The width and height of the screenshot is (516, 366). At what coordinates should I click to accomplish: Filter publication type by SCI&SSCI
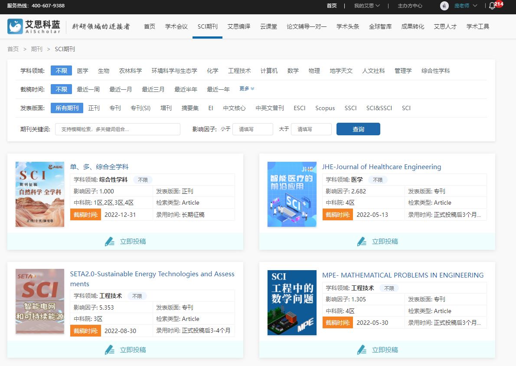(x=379, y=108)
